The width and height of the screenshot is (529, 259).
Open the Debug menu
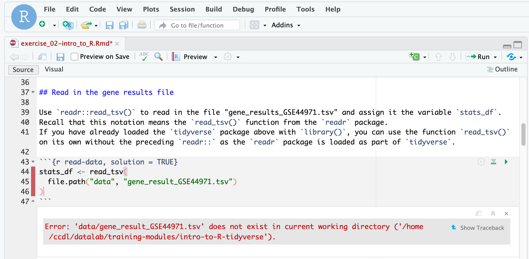pos(243,9)
